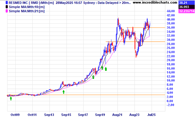This screenshot has width=195, height=118.
Task: Click the Sep15 date axis label
Action: [66, 115]
